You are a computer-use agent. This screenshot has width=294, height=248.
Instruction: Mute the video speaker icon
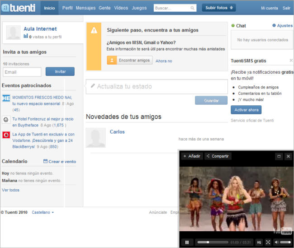(276, 243)
